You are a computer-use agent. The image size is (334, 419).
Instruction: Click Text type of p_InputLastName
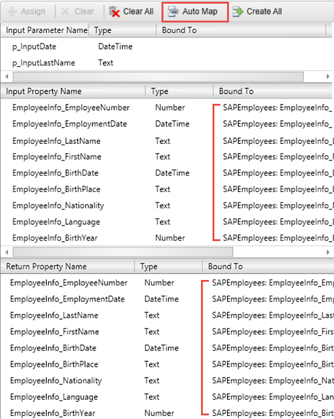tap(106, 63)
